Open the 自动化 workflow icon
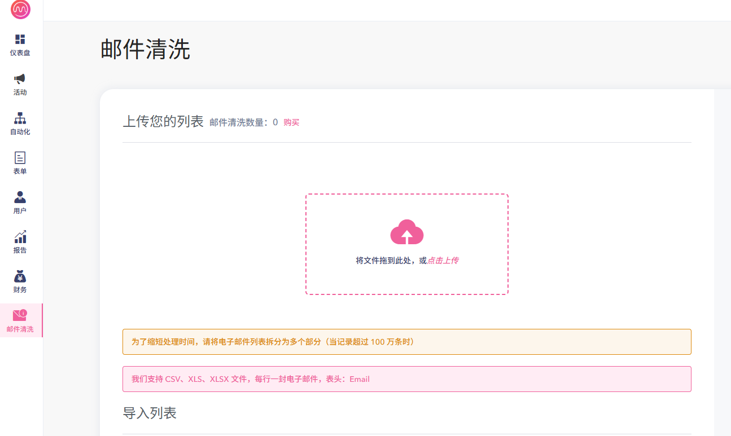731x436 pixels. tap(20, 118)
